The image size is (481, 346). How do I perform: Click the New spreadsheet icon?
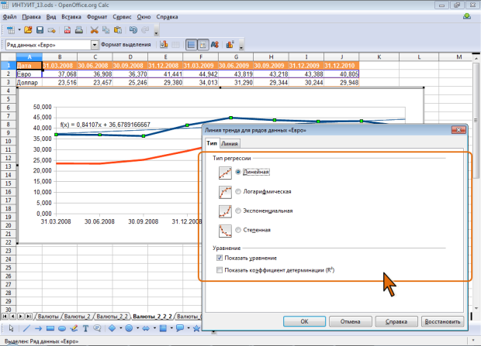point(11,30)
